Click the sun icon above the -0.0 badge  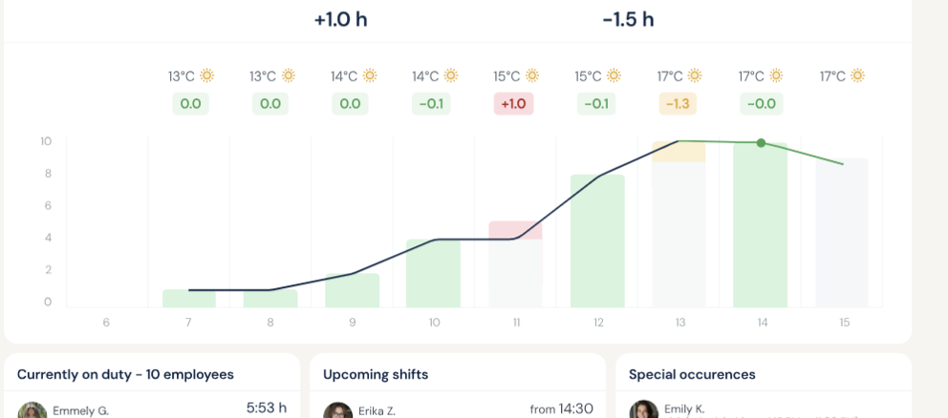coord(776,76)
